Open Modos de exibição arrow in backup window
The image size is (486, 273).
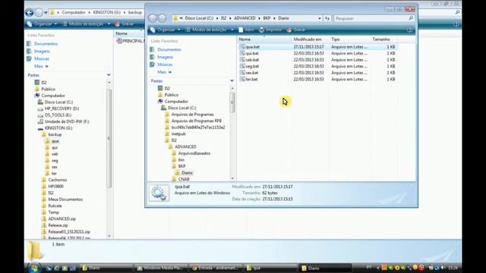point(109,24)
